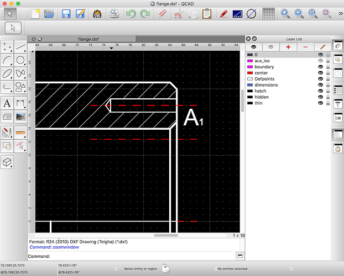Screen dimensions: 344x276
Task: Redo the last undone action
Action: [x=145, y=14]
